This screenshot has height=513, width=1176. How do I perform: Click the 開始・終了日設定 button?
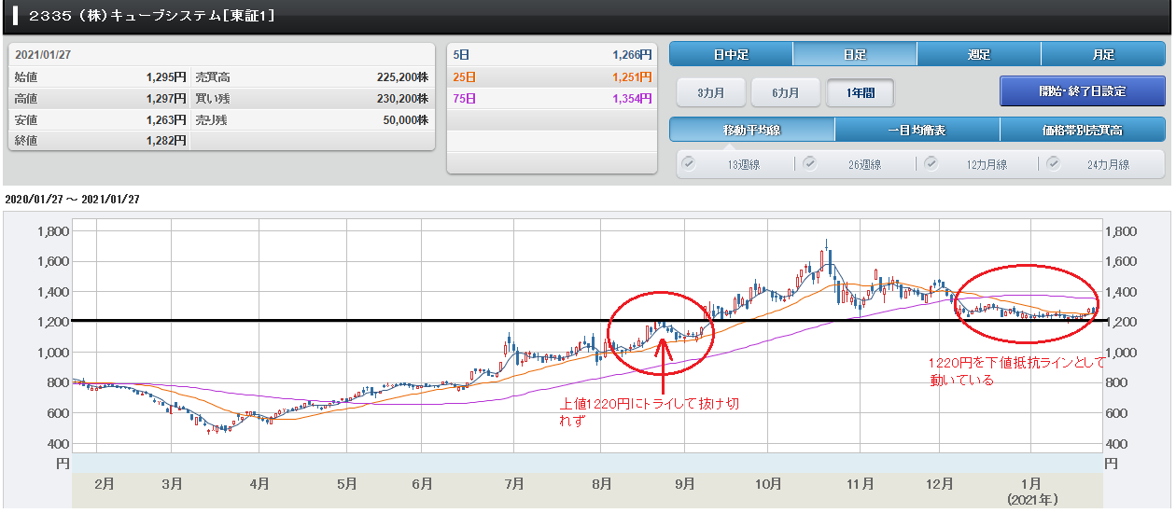point(1082,91)
